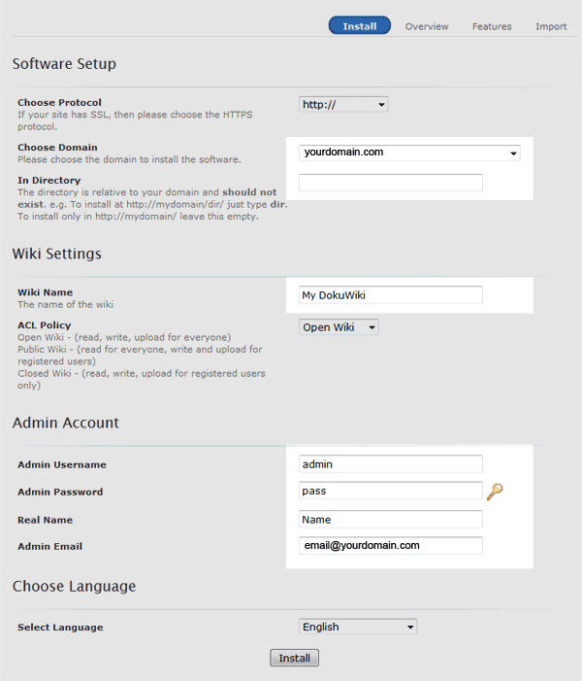The width and height of the screenshot is (582, 681).
Task: Switch to the Install tab
Action: click(360, 25)
